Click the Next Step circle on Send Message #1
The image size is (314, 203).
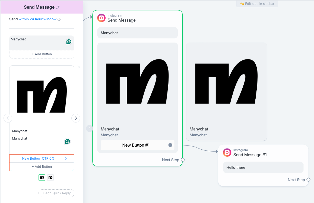[308, 180]
